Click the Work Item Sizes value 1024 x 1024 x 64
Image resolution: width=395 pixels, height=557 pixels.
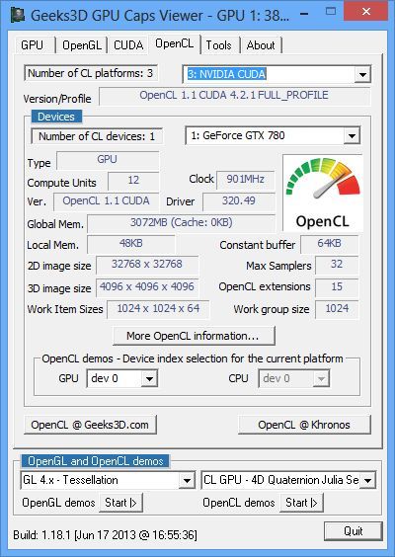(x=158, y=309)
